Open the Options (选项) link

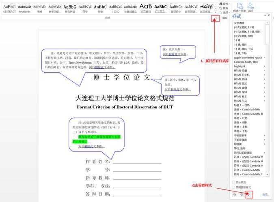coord(265,194)
